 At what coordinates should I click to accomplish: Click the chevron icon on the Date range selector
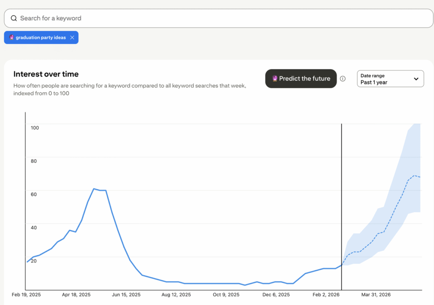click(416, 78)
